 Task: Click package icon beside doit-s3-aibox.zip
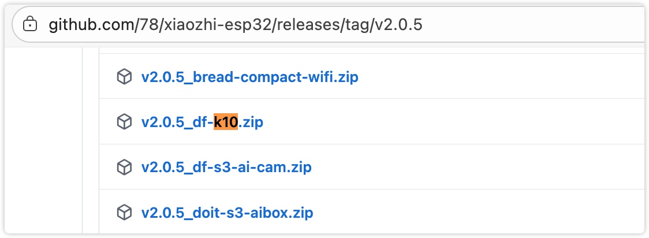[x=124, y=213]
